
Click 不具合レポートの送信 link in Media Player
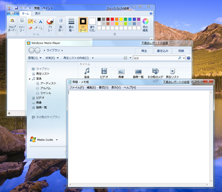point(155,43)
